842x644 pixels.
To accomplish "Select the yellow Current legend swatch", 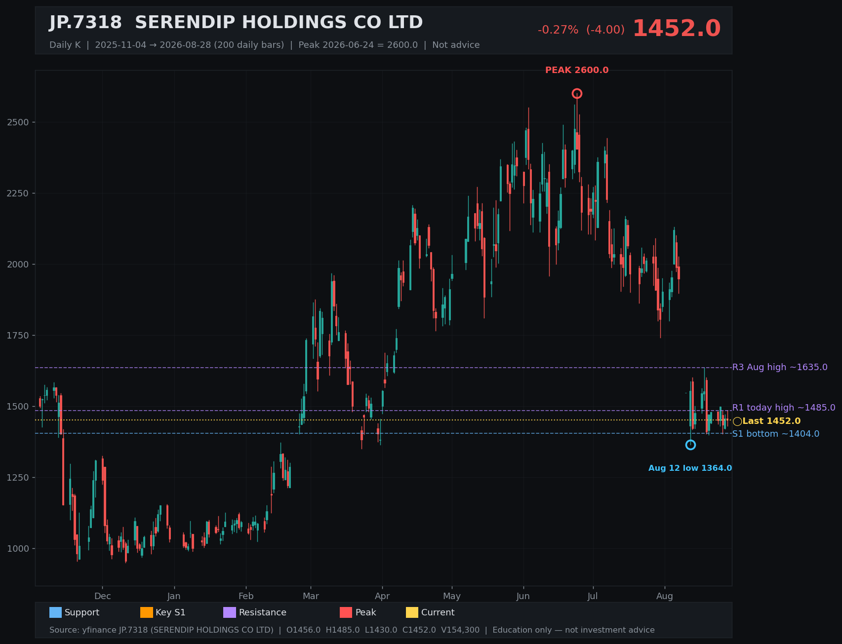I will tap(412, 612).
